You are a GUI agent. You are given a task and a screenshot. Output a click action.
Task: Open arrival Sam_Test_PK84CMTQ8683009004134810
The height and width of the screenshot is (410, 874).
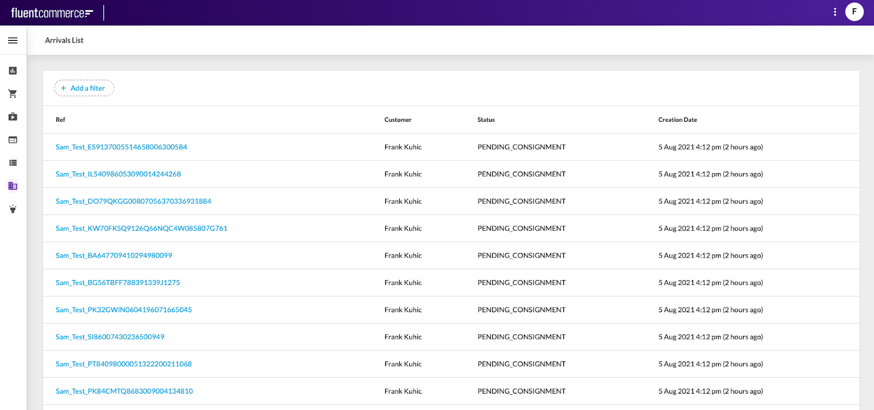pos(124,391)
